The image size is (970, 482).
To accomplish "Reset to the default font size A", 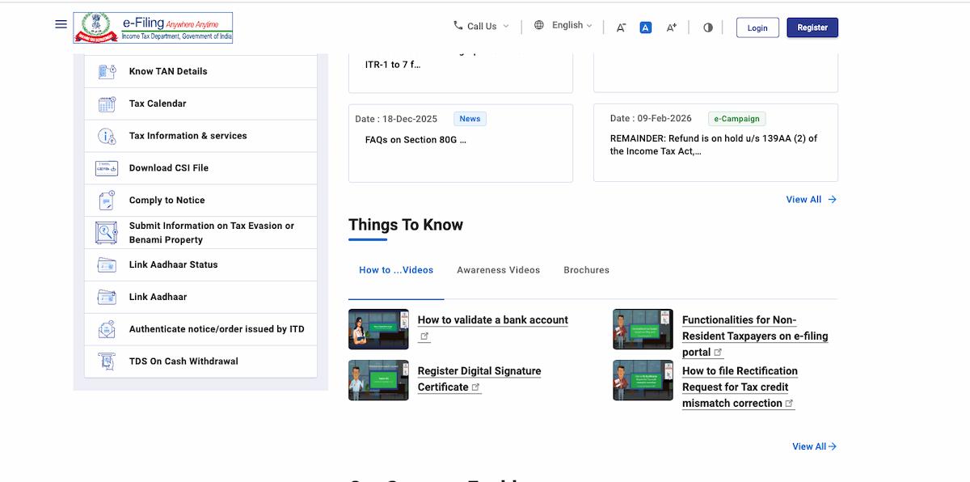I will (645, 27).
